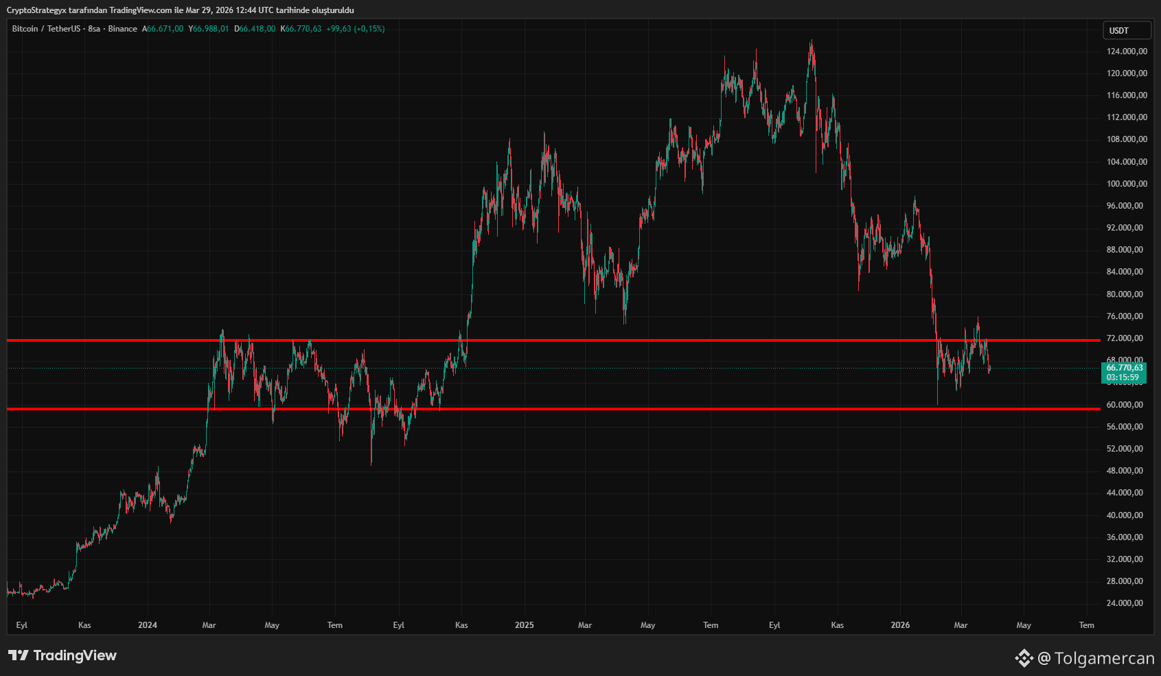Click the 112.000,00 price axis label

(1127, 117)
